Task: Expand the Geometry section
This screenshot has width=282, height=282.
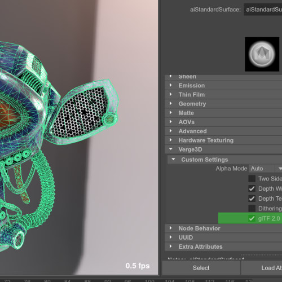Action: tap(223, 104)
